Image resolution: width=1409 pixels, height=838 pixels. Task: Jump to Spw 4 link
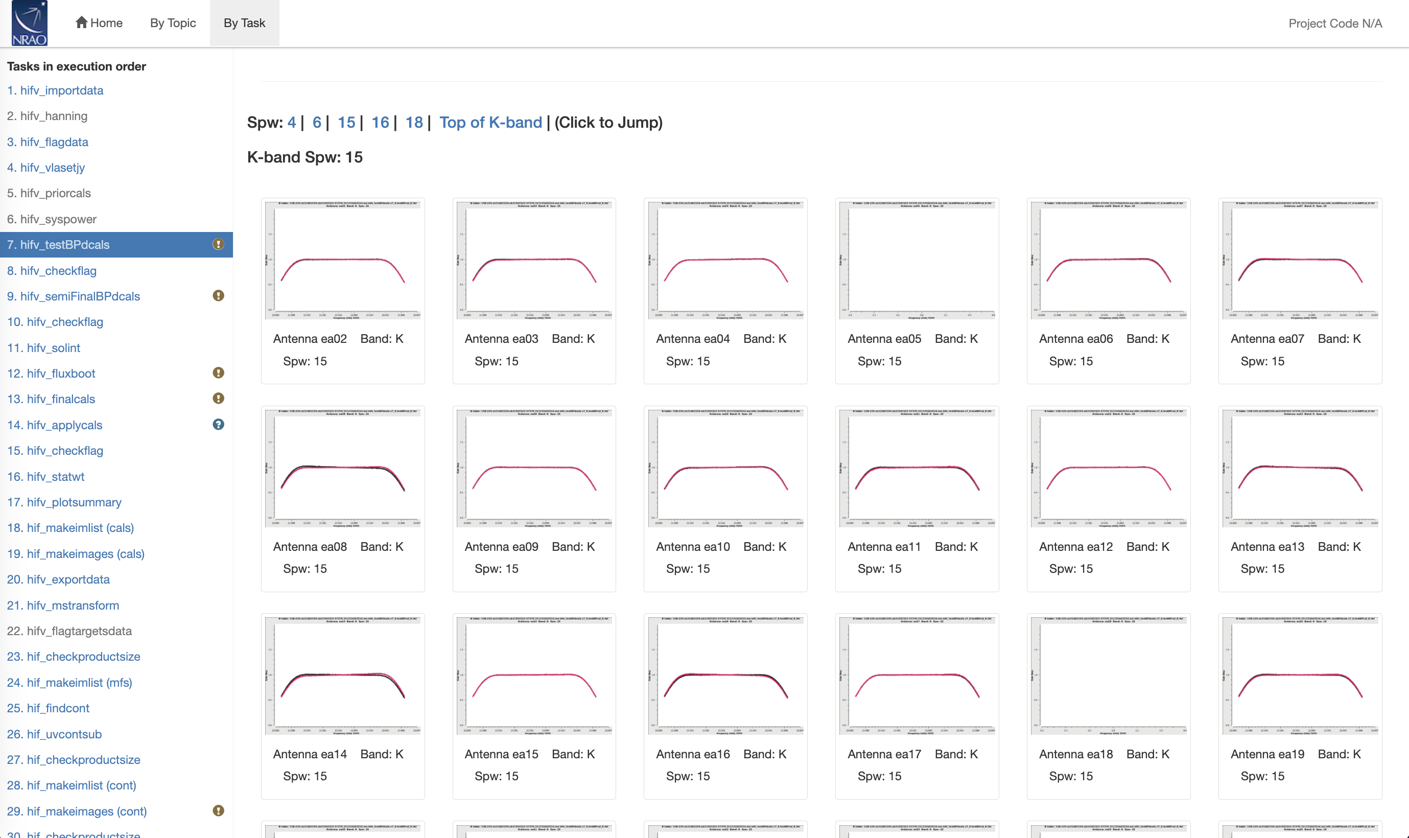click(291, 123)
